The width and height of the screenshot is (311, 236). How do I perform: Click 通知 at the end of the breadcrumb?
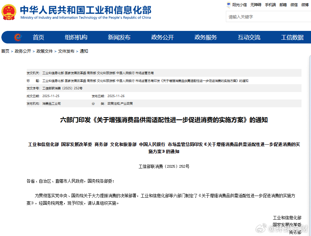tap(83, 51)
